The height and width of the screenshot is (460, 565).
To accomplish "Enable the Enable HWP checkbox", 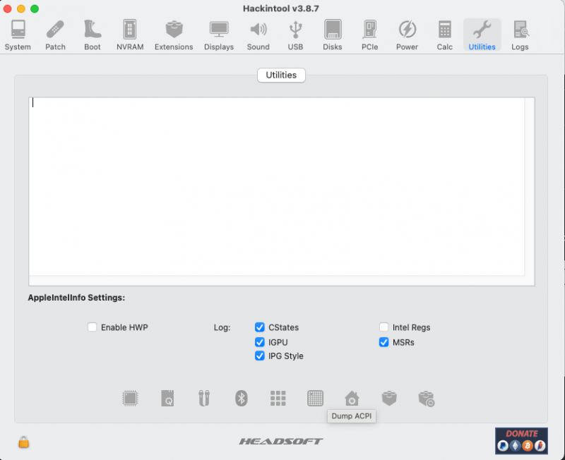I will click(x=93, y=327).
